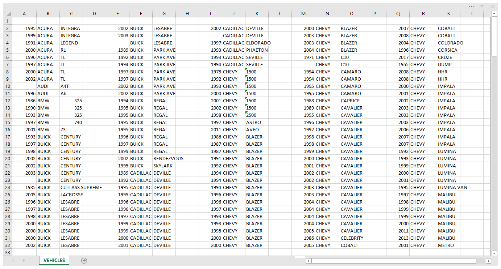Click the vertical scrollbar up arrow

494,14
